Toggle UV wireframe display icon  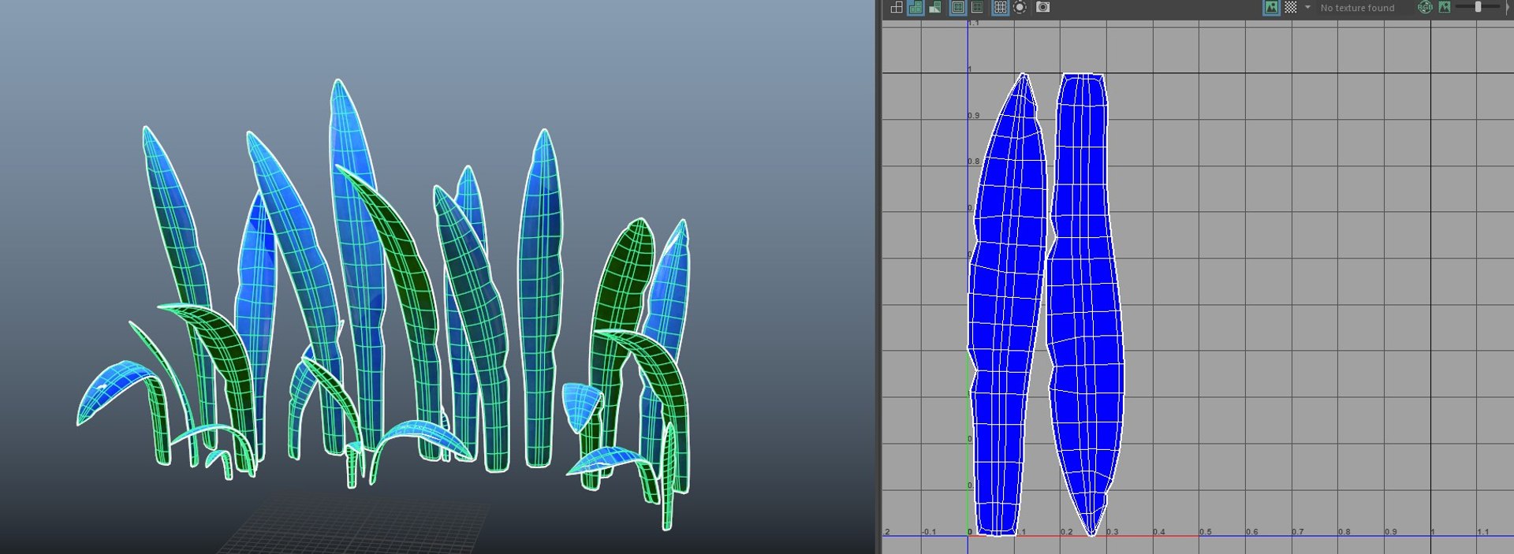[897, 7]
